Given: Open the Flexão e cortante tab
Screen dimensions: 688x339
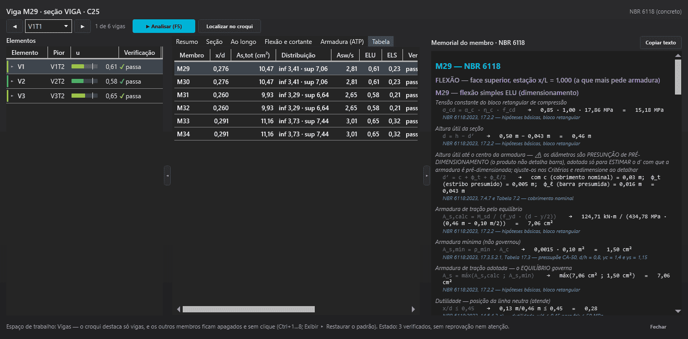Looking at the screenshot, I should coord(288,42).
